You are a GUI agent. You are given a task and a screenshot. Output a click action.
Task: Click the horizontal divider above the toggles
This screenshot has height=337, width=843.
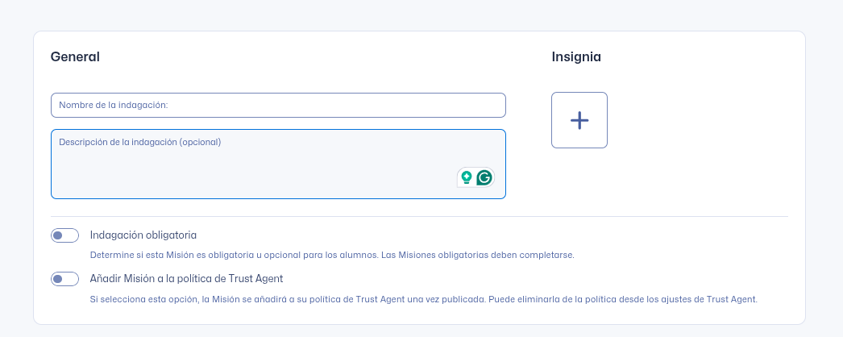click(419, 217)
